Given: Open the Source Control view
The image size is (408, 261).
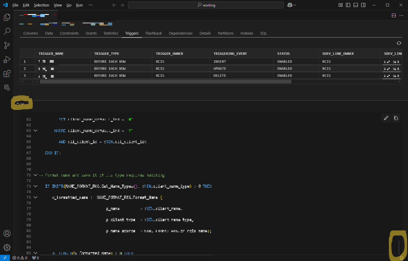Looking at the screenshot, I should pyautogui.click(x=7, y=45).
